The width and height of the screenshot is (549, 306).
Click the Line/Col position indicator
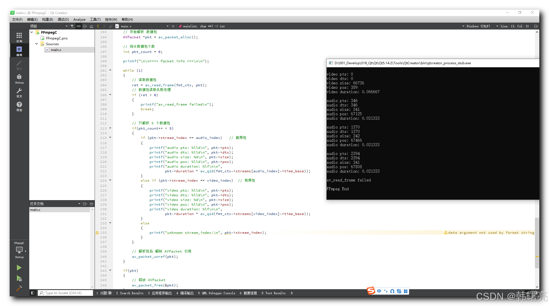(515, 26)
